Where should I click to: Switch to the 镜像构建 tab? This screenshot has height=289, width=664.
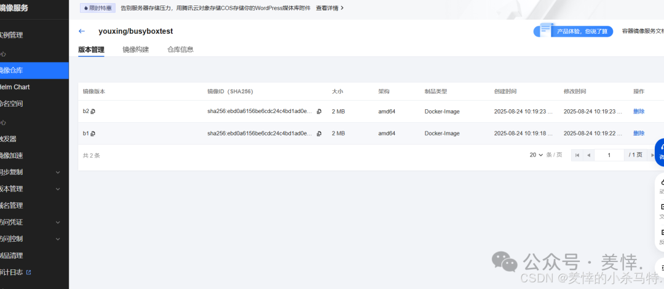click(x=136, y=50)
